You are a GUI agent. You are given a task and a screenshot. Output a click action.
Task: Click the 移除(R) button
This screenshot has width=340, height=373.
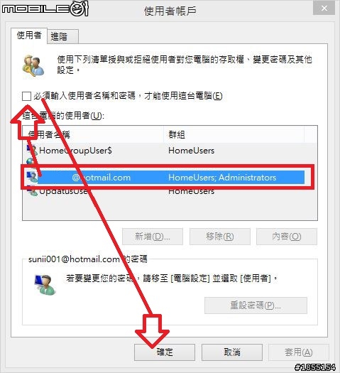tap(220, 237)
